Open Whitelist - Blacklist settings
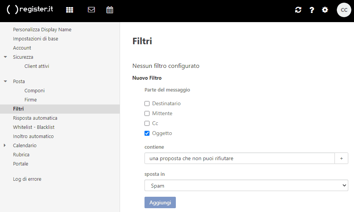 point(34,127)
